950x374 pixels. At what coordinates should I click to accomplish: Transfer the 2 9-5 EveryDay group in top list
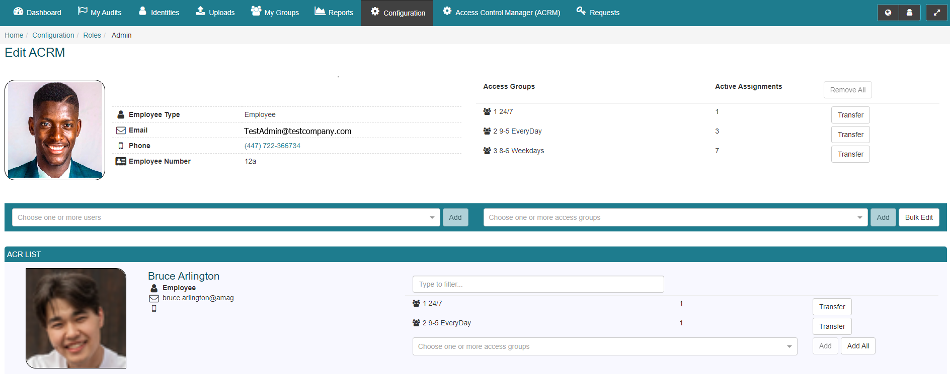(850, 135)
